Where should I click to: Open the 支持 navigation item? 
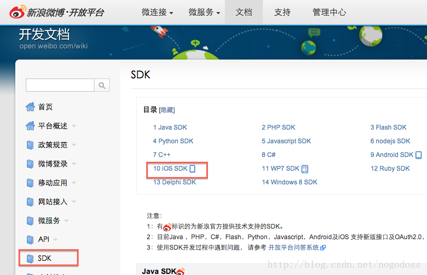(282, 12)
